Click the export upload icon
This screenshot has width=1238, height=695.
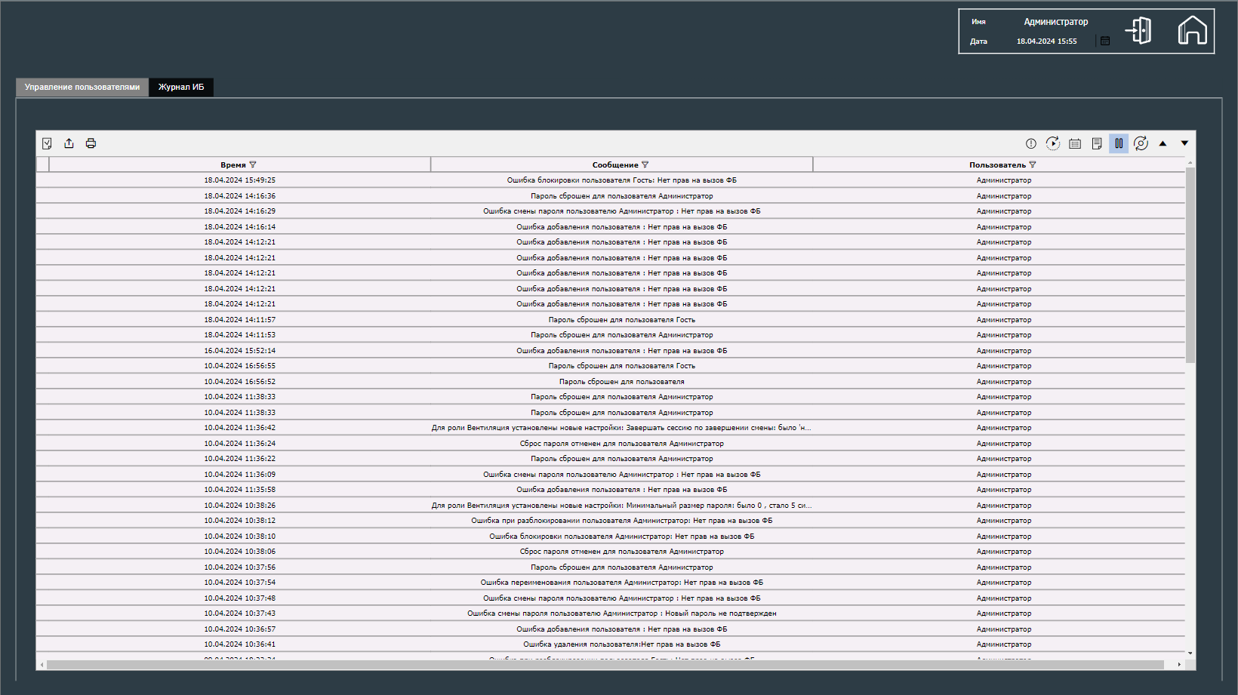69,143
